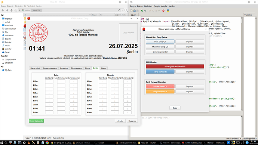Click the debug script bug icon

click(x=145, y=11)
